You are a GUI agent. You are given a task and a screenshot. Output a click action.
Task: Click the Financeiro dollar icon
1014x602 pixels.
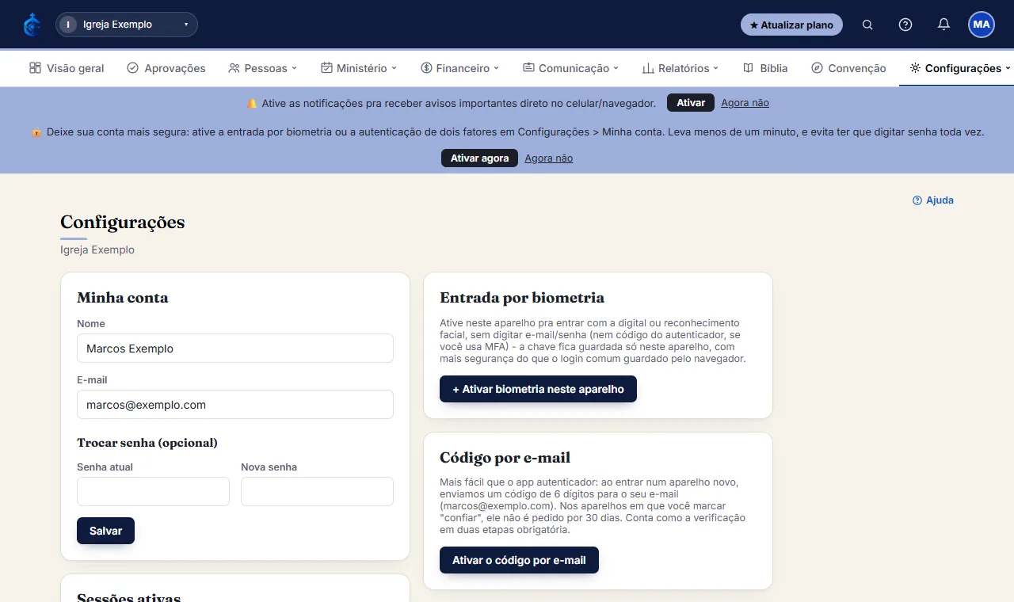(x=426, y=68)
